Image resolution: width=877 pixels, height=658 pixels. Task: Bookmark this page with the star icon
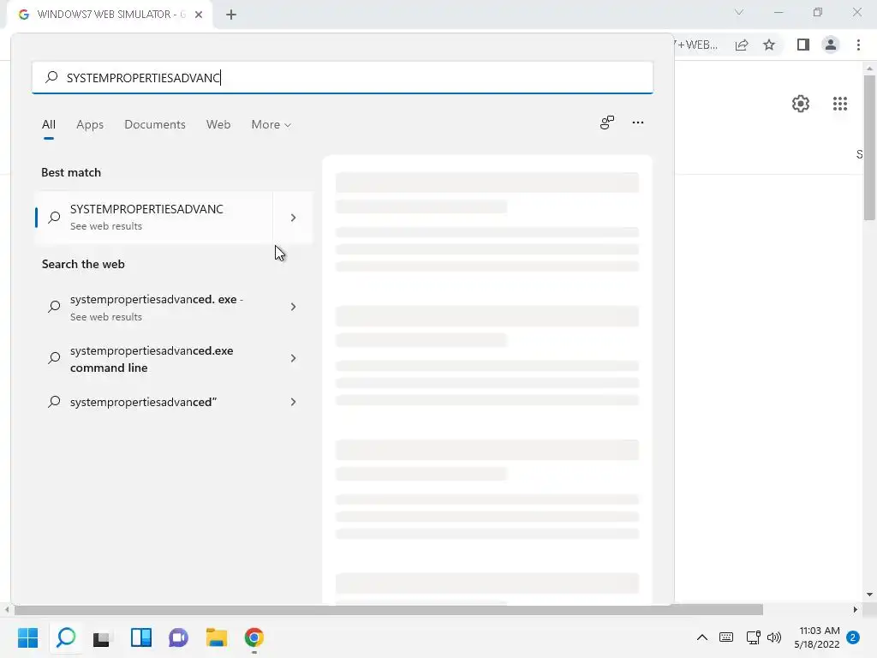pyautogui.click(x=769, y=45)
